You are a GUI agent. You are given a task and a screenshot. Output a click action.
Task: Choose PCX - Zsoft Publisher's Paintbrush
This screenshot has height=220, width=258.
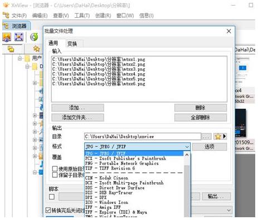pyautogui.click(x=134, y=158)
